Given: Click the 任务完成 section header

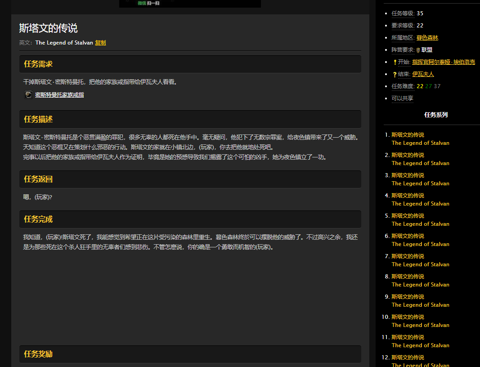Looking at the screenshot, I should click(x=38, y=219).
